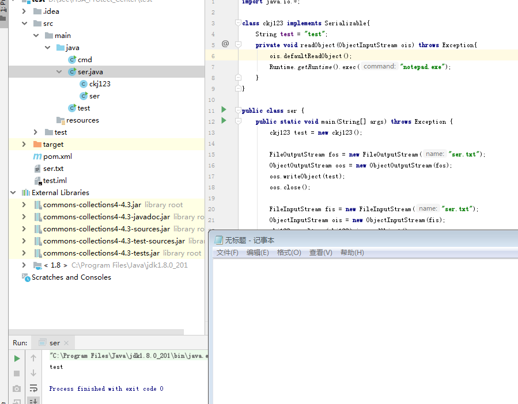The image size is (518, 404).
Task: Collapse the main method using line 12 fold marker
Action: point(237,121)
